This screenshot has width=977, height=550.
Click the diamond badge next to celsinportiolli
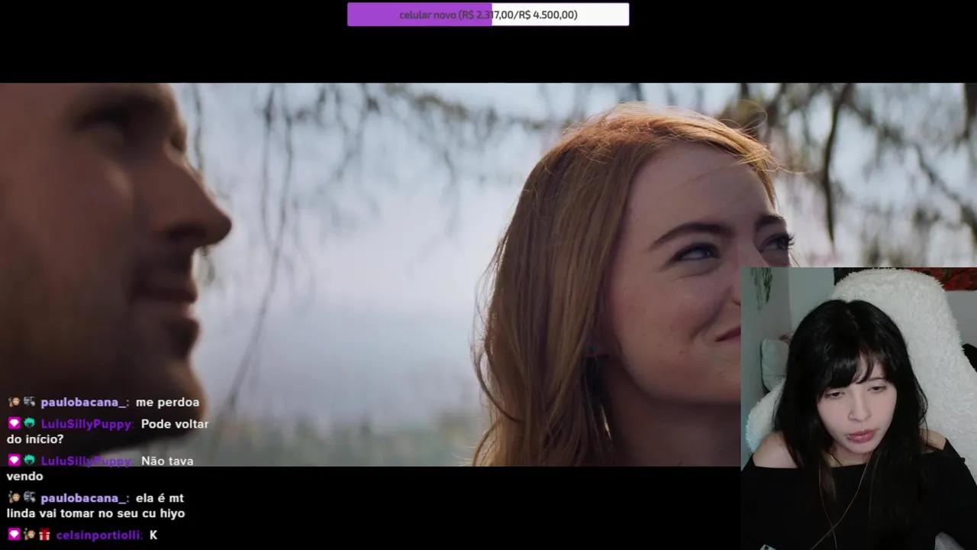[14, 535]
